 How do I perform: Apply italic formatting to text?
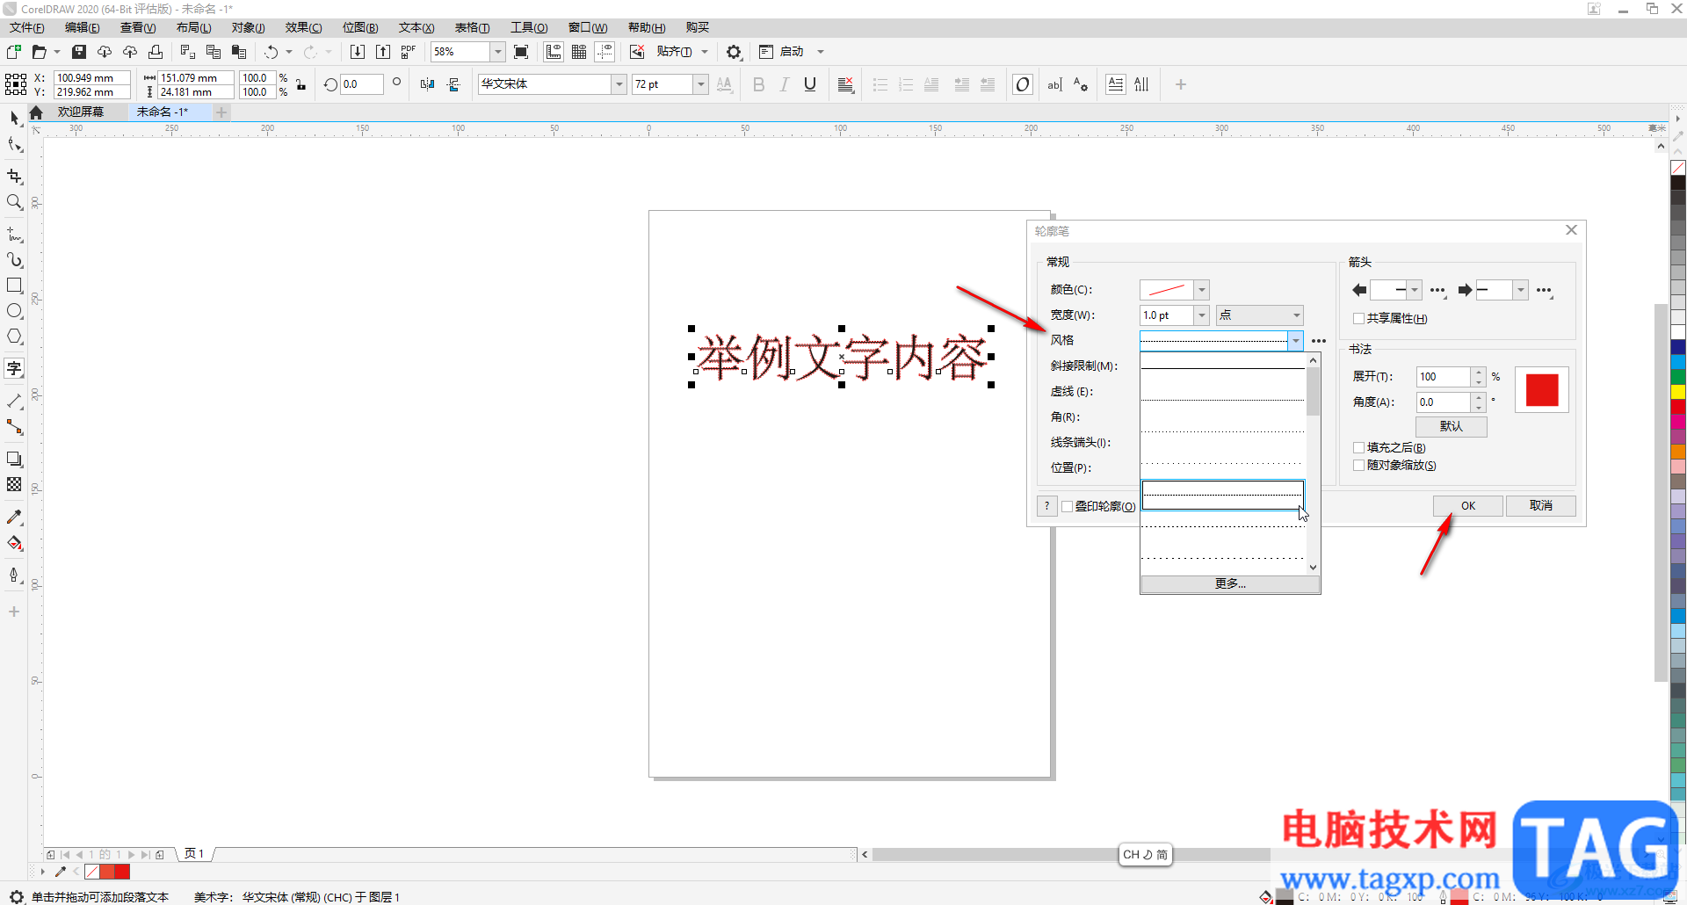click(785, 84)
